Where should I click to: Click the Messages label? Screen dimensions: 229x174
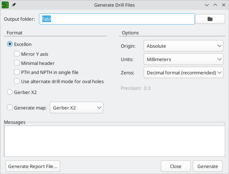click(x=15, y=122)
